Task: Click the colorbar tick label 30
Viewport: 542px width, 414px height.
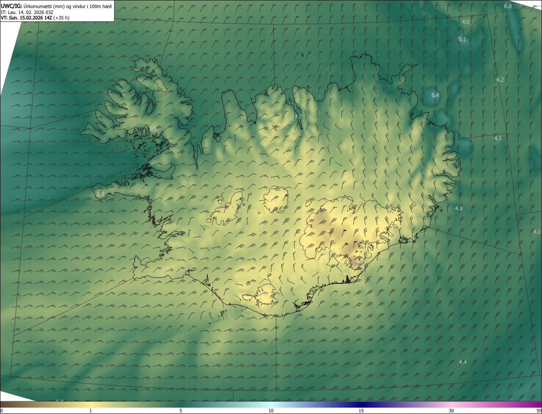Action: click(451, 411)
